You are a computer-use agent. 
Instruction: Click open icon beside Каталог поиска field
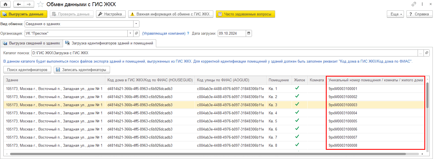click(x=427, y=53)
